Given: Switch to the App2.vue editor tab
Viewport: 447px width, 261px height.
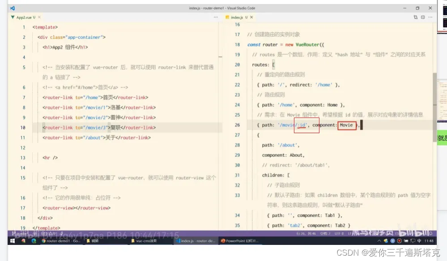Looking at the screenshot, I should [x=26, y=17].
